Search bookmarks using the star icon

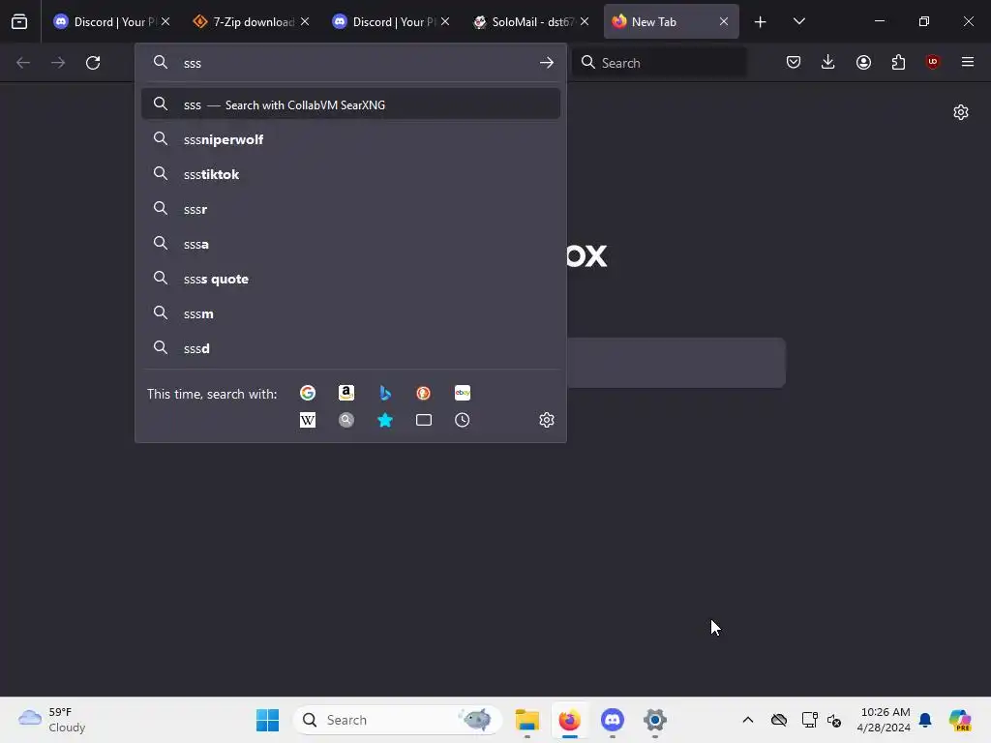[x=385, y=420]
